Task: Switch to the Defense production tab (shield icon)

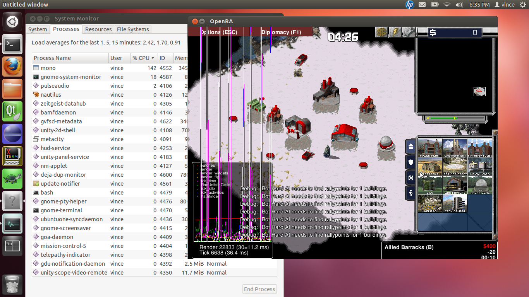Action: [410, 162]
